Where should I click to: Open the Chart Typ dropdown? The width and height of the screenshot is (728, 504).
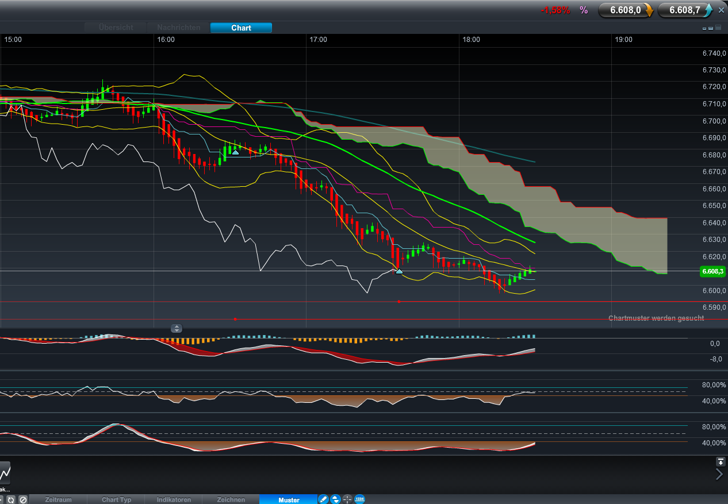[x=117, y=499]
